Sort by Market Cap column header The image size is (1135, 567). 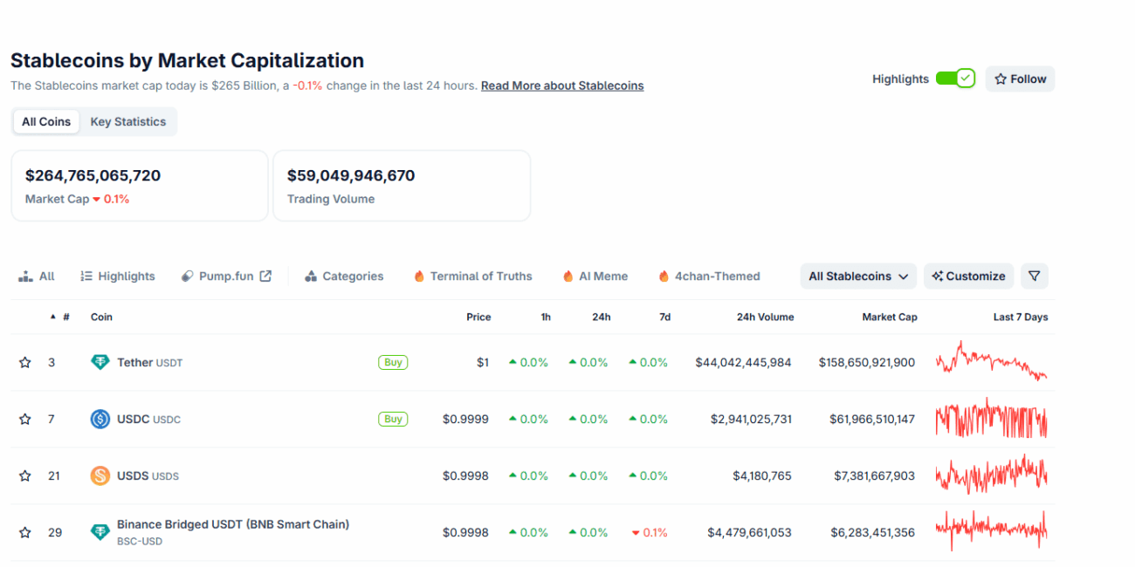coord(890,317)
